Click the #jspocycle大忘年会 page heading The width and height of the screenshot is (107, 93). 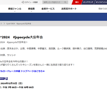28,37
